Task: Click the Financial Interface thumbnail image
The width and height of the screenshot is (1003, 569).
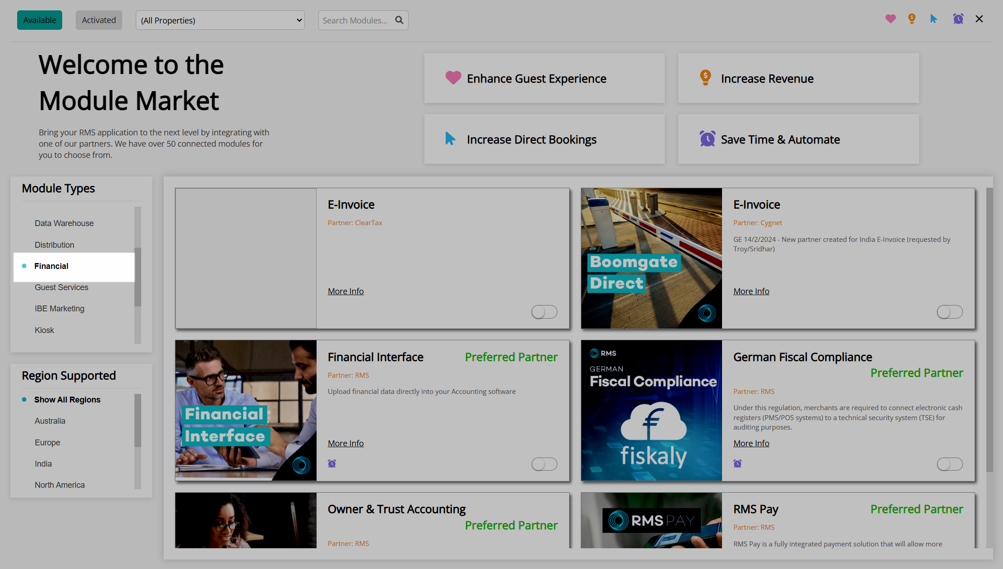Action: click(x=246, y=410)
